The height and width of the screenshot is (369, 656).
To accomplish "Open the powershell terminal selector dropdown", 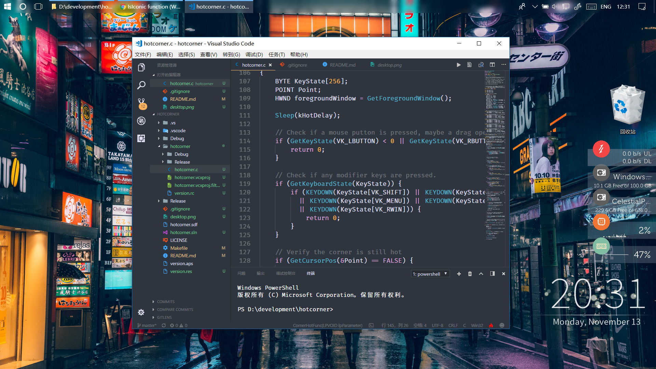I will (430, 274).
